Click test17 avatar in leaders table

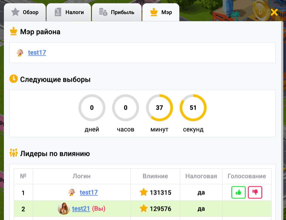tap(71, 192)
